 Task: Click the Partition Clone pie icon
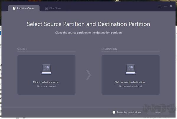14,8
